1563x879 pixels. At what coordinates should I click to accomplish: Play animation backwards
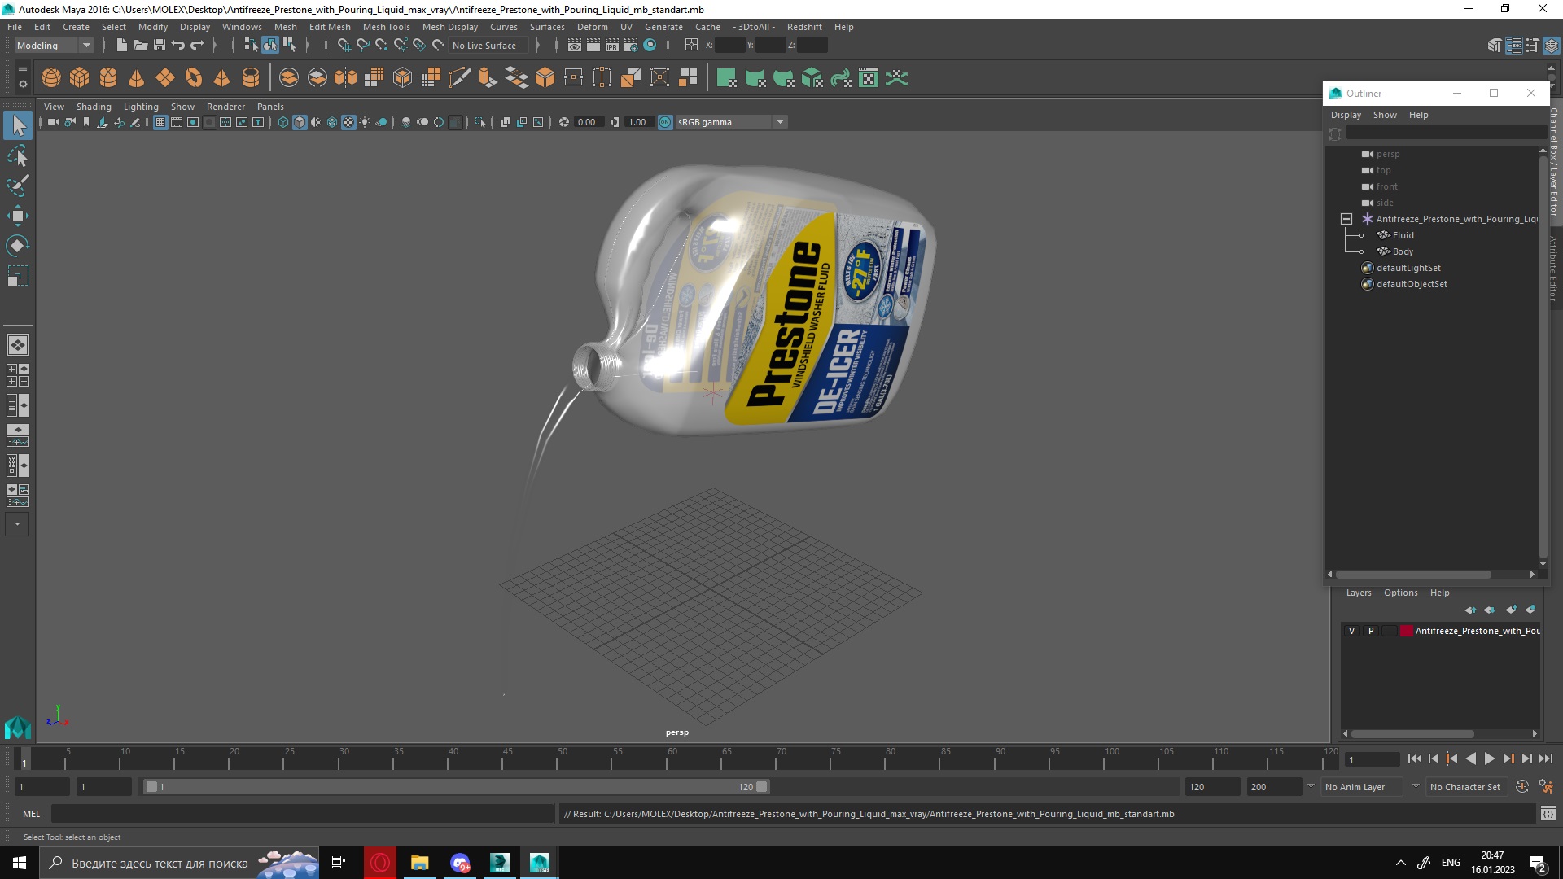point(1470,759)
